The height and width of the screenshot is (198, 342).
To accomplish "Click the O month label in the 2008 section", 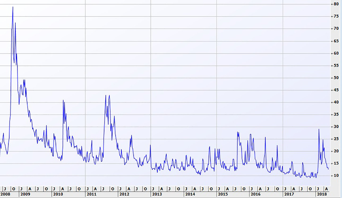I will (14, 189).
